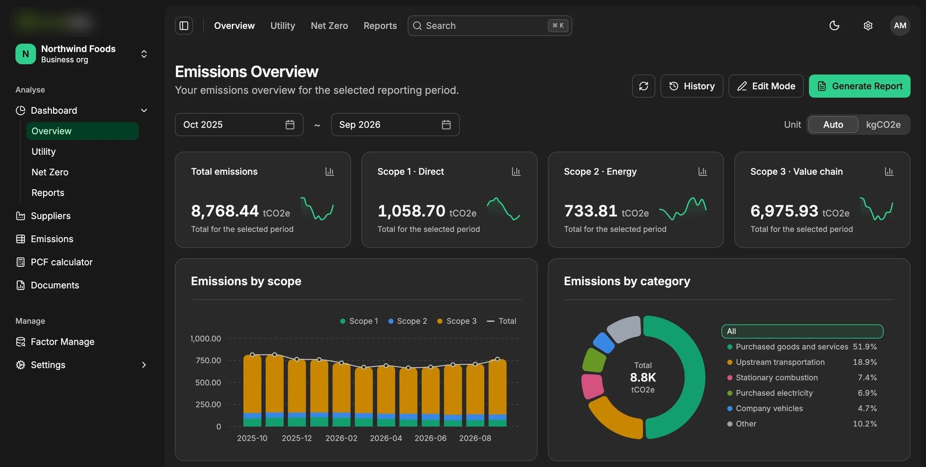
Task: Toggle dark mode via the moon icon
Action: pos(834,26)
